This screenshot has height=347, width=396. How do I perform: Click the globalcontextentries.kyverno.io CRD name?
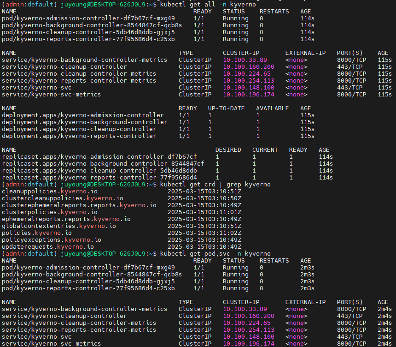[x=59, y=226]
